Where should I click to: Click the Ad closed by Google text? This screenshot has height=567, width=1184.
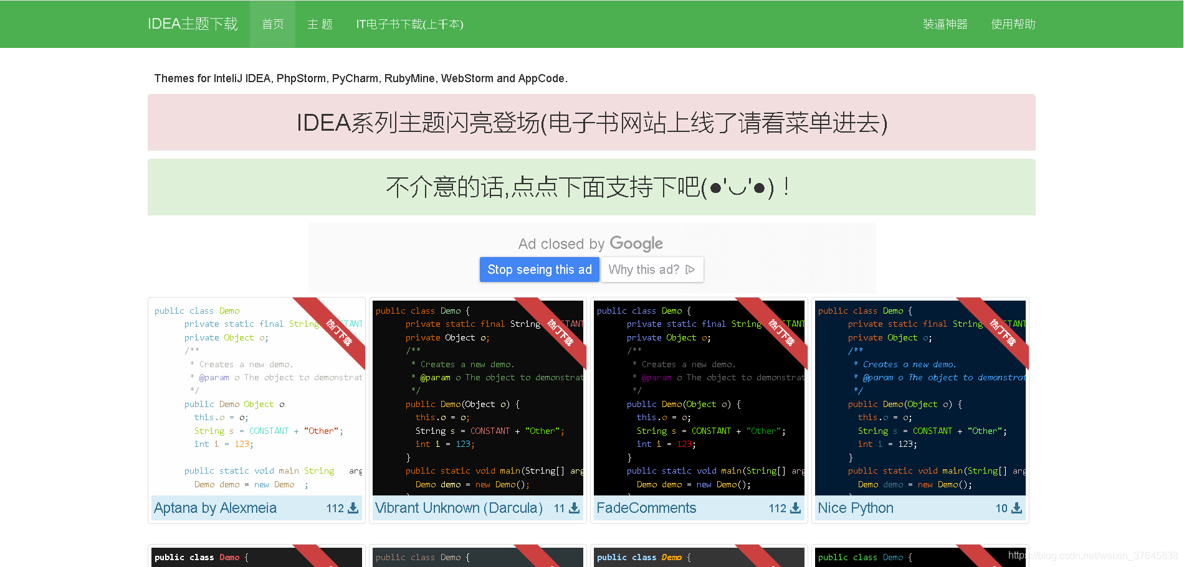(591, 243)
